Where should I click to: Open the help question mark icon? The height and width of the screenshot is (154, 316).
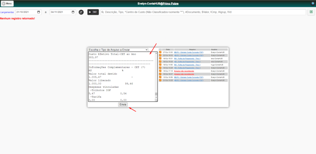coord(313,4)
